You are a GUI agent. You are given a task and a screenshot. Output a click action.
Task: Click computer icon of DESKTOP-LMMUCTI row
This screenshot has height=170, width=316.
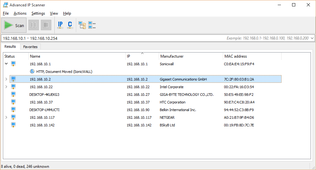(x=13, y=110)
